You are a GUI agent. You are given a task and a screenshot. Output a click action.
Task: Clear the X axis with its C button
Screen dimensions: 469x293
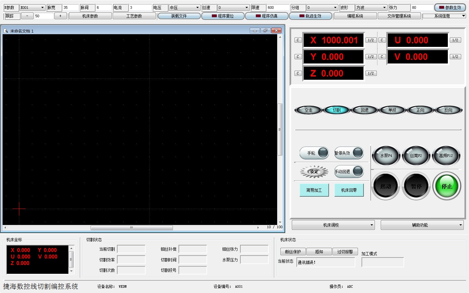pyautogui.click(x=298, y=40)
